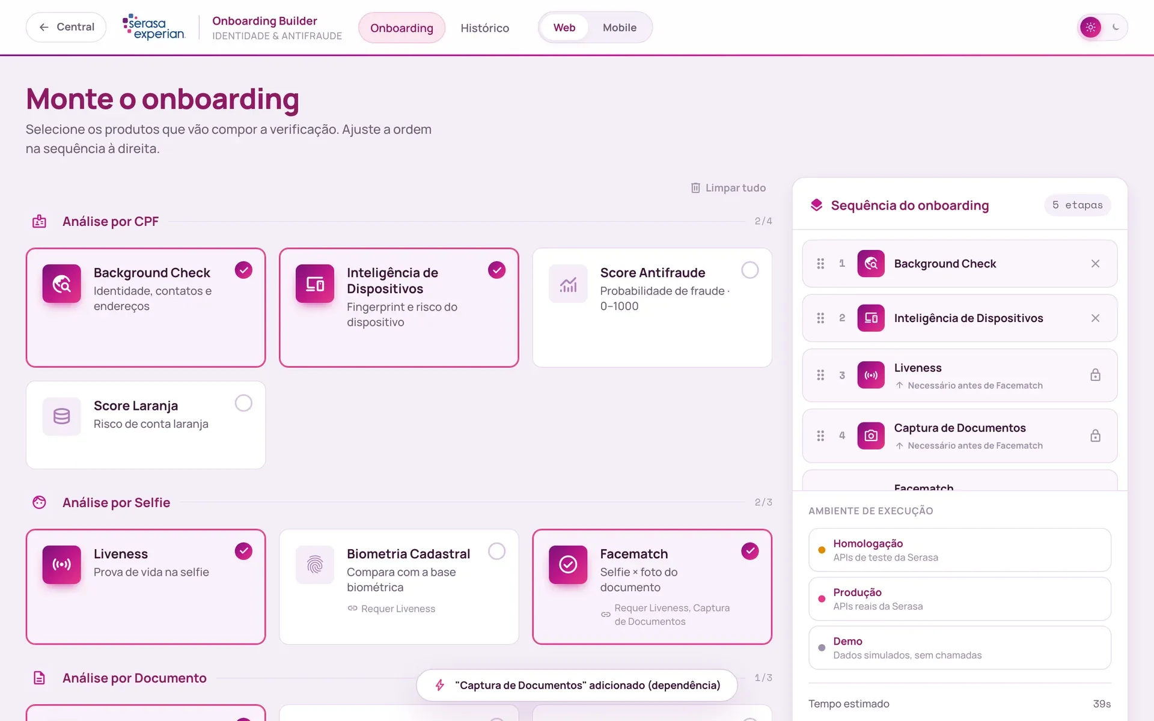Uncheck the Liveness product card
1154x721 pixels.
[x=243, y=551]
